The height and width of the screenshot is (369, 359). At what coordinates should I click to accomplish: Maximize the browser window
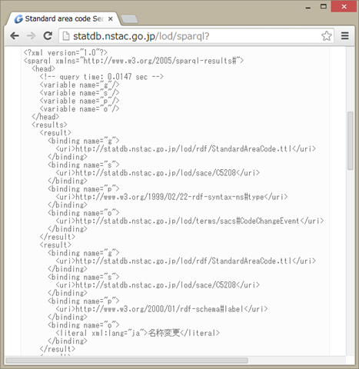click(324, 7)
